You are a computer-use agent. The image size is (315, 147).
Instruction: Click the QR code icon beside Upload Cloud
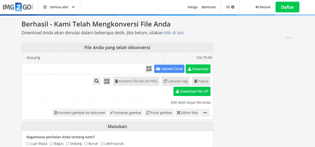click(x=149, y=69)
